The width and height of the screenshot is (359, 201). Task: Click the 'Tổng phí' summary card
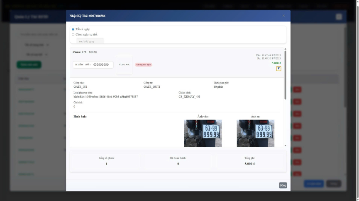[250, 161]
